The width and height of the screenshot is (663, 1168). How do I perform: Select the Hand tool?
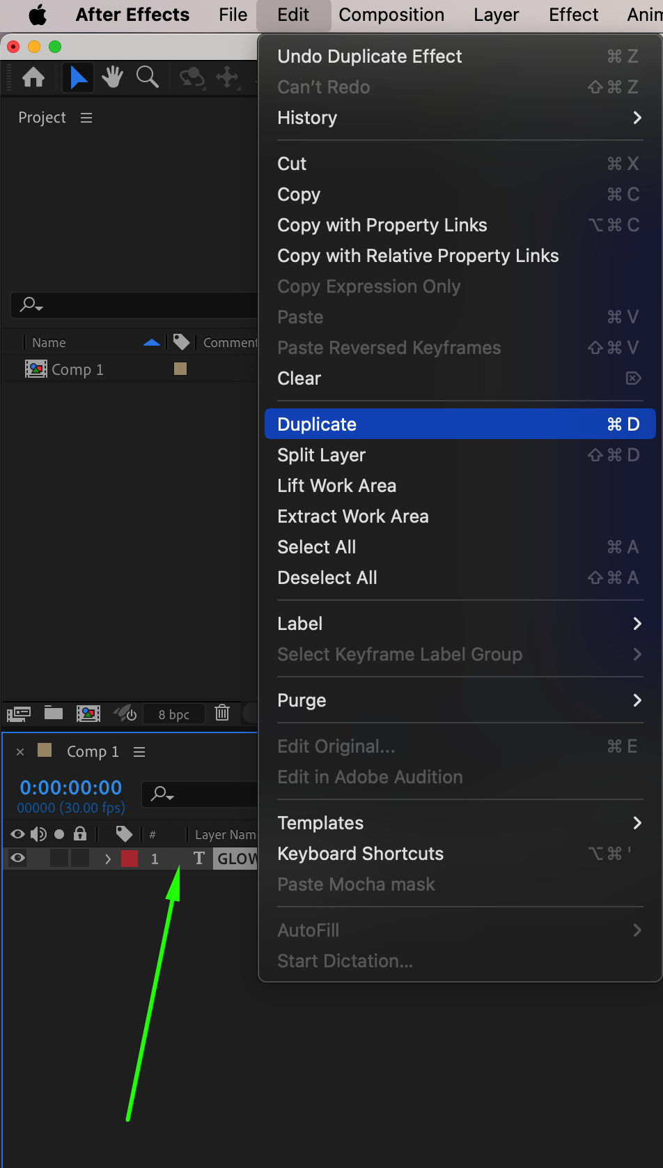[x=112, y=77]
